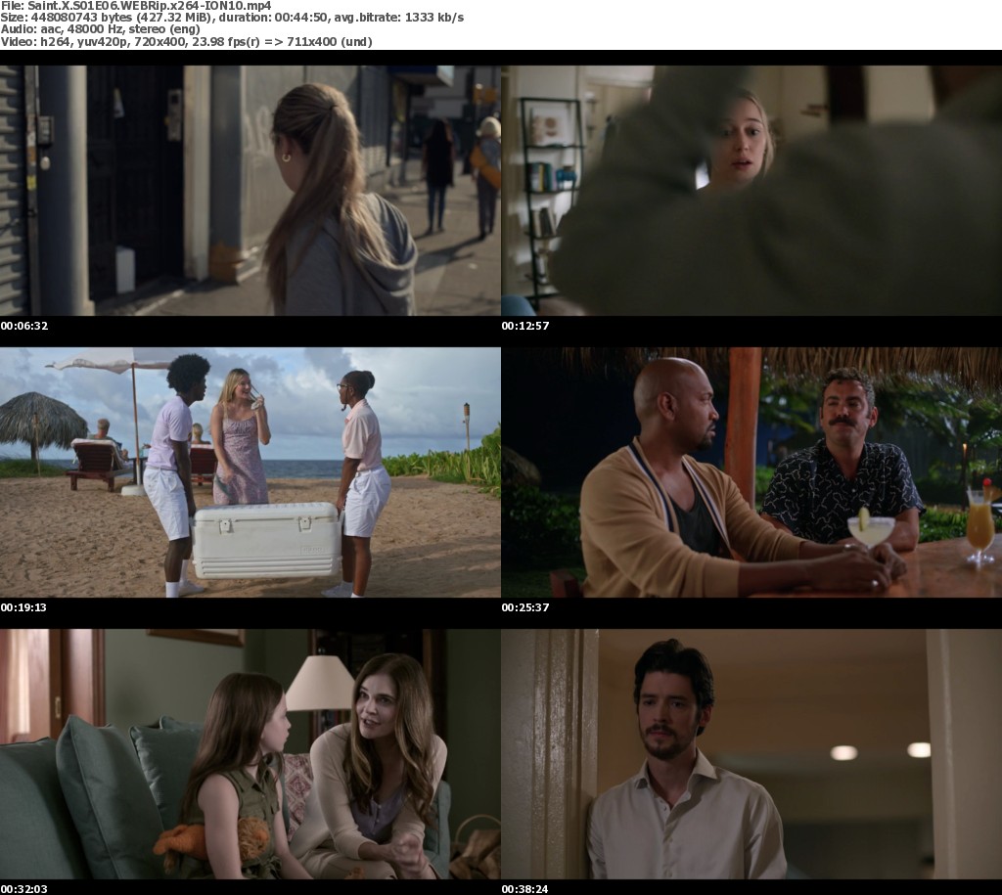Click the margarita glass with lime slice
1002x895 pixels.
coord(869,529)
